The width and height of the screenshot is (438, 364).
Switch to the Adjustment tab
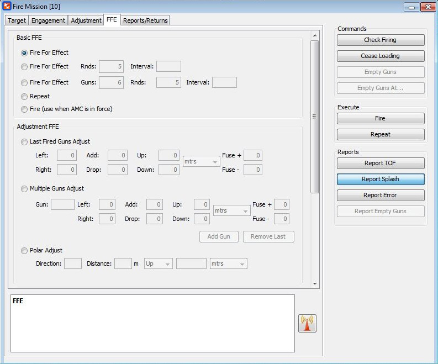click(x=86, y=20)
